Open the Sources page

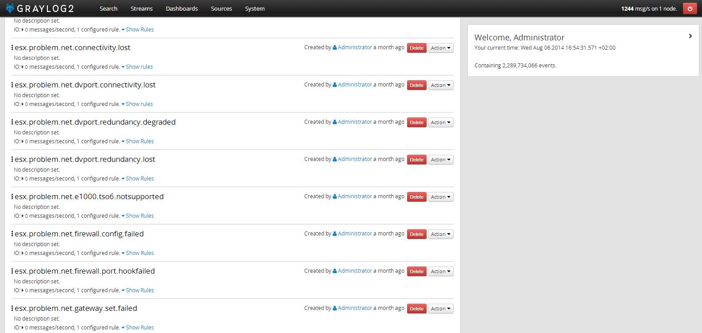point(221,8)
